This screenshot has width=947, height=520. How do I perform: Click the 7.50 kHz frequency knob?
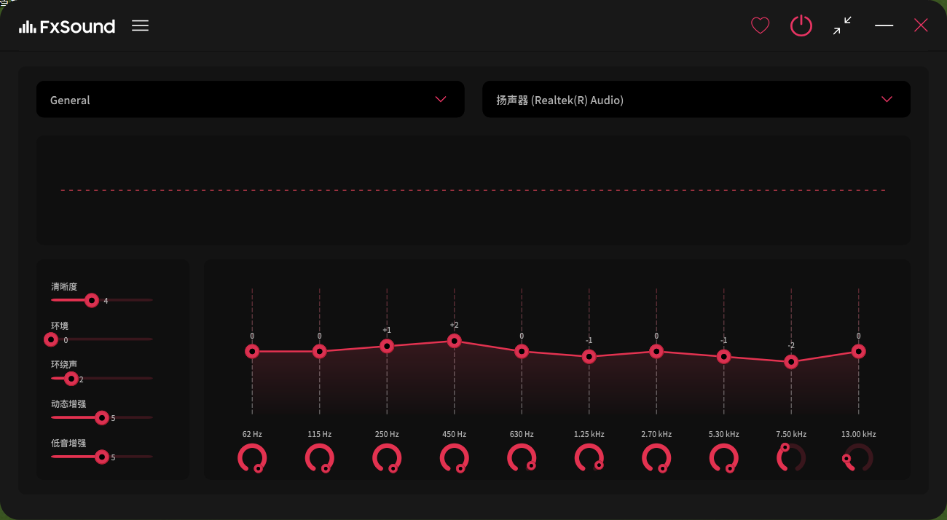coord(791,458)
